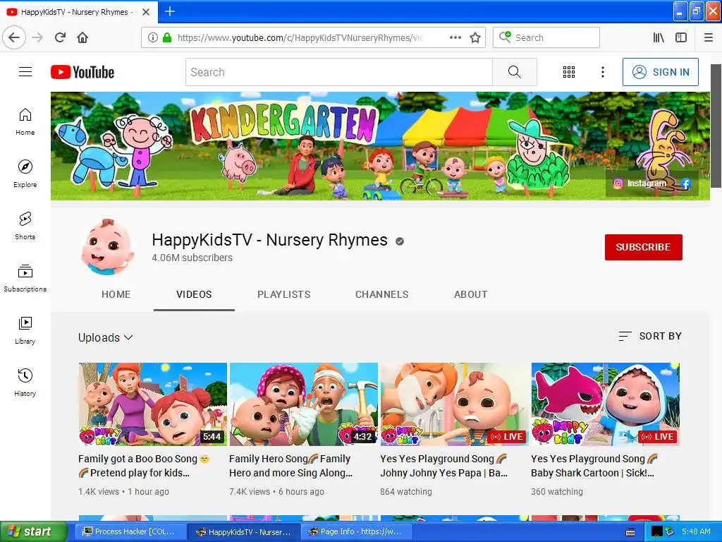
Task: Click the Facebook icon on channel banner
Action: point(685,183)
